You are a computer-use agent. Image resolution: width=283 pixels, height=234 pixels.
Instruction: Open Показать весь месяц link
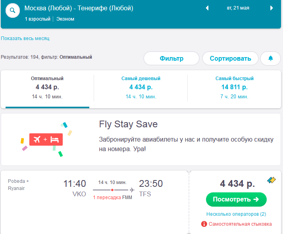(x=25, y=38)
